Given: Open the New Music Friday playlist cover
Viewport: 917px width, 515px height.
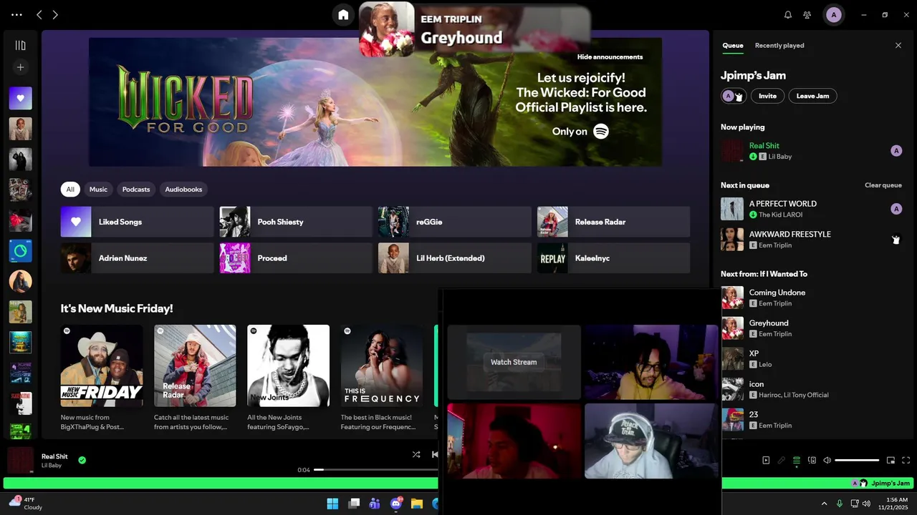Looking at the screenshot, I should [x=102, y=366].
